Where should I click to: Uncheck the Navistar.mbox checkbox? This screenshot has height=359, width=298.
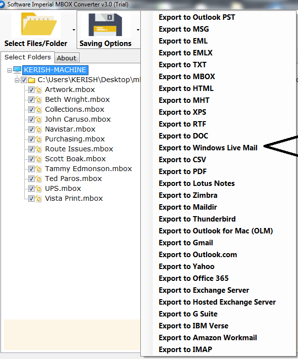coord(31,130)
